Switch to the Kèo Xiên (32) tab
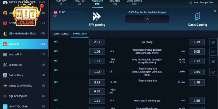The height and width of the screenshot is (109, 218). [115, 2]
